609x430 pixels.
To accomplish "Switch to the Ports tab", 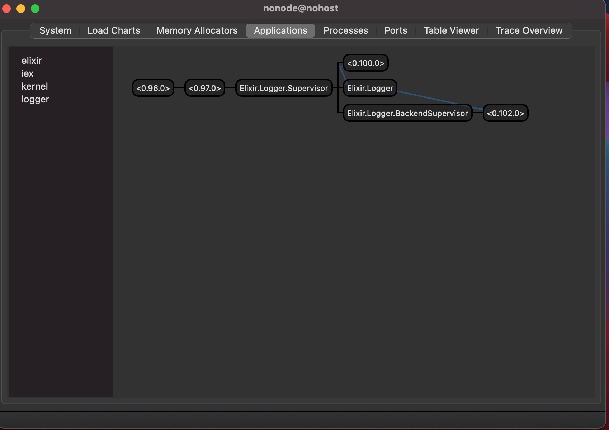I will (396, 31).
